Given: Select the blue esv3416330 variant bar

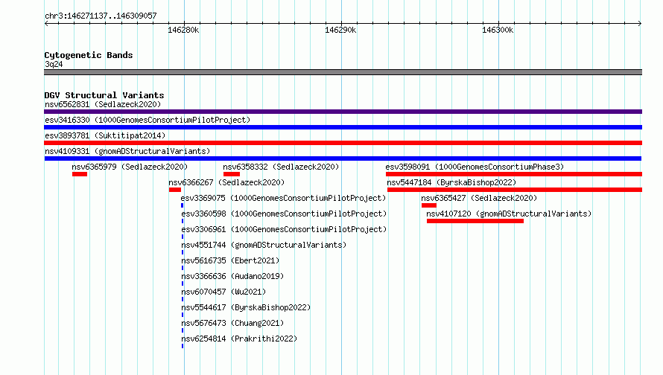Looking at the screenshot, I should click(x=343, y=127).
